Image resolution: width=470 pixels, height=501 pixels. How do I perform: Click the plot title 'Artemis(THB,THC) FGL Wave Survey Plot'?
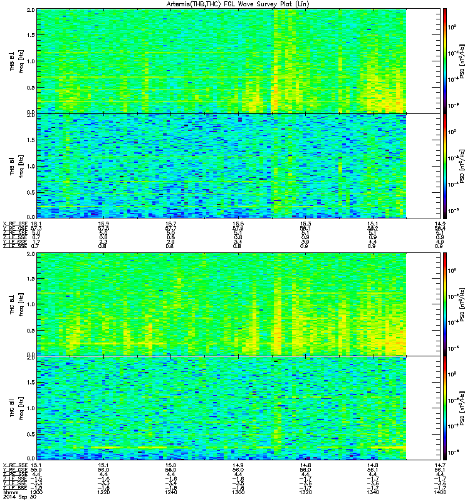(x=238, y=4)
